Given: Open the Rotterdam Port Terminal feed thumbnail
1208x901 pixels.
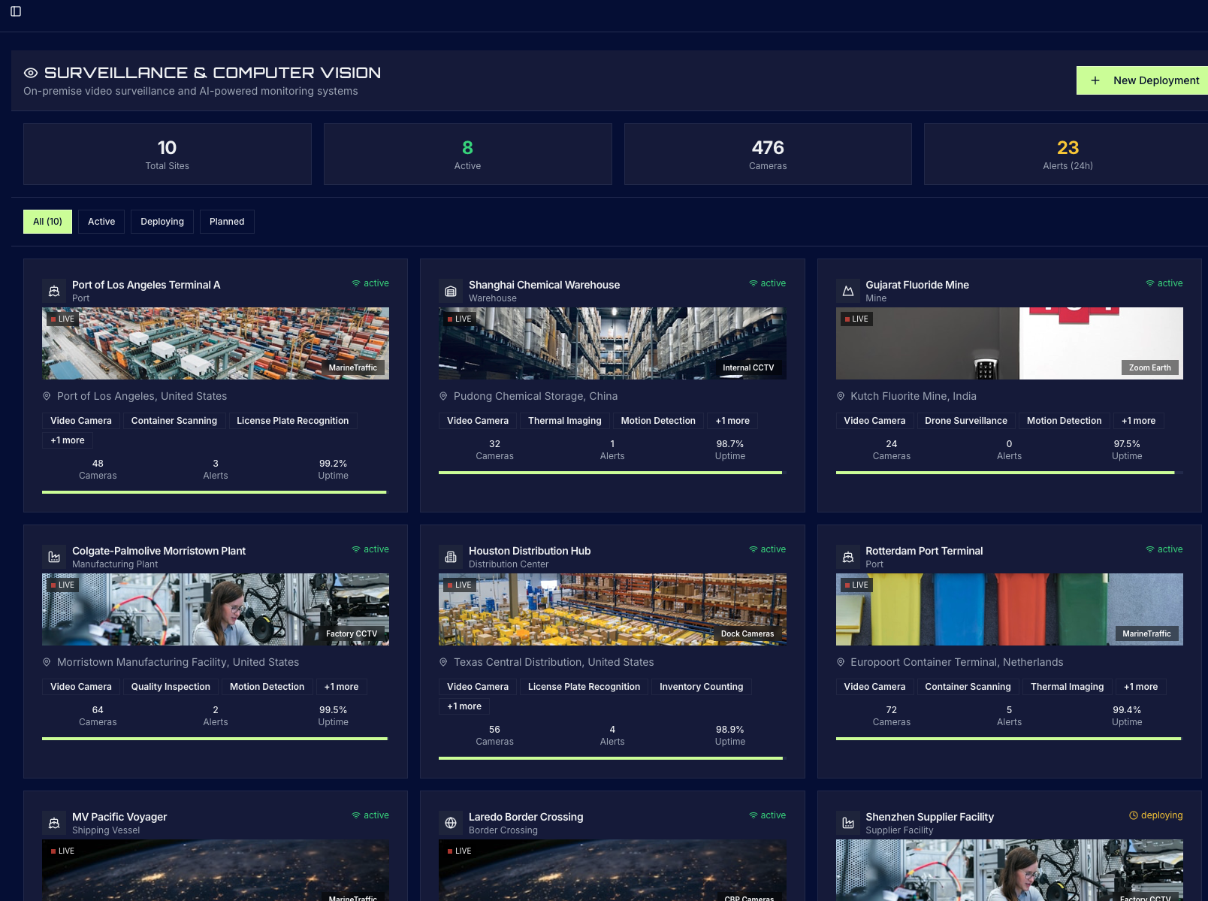Looking at the screenshot, I should (1010, 609).
